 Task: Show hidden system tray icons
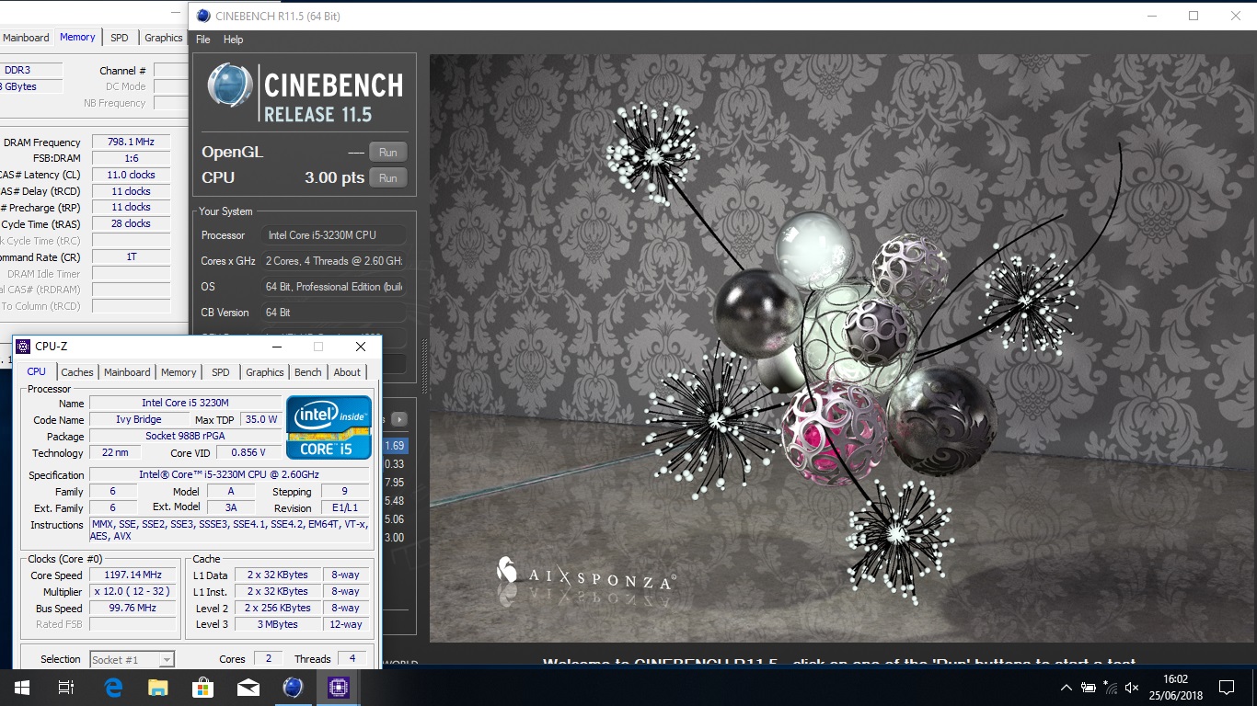1067,687
